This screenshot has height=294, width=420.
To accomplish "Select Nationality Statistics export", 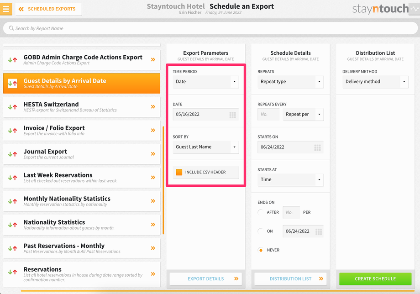I will pyautogui.click(x=82, y=225).
